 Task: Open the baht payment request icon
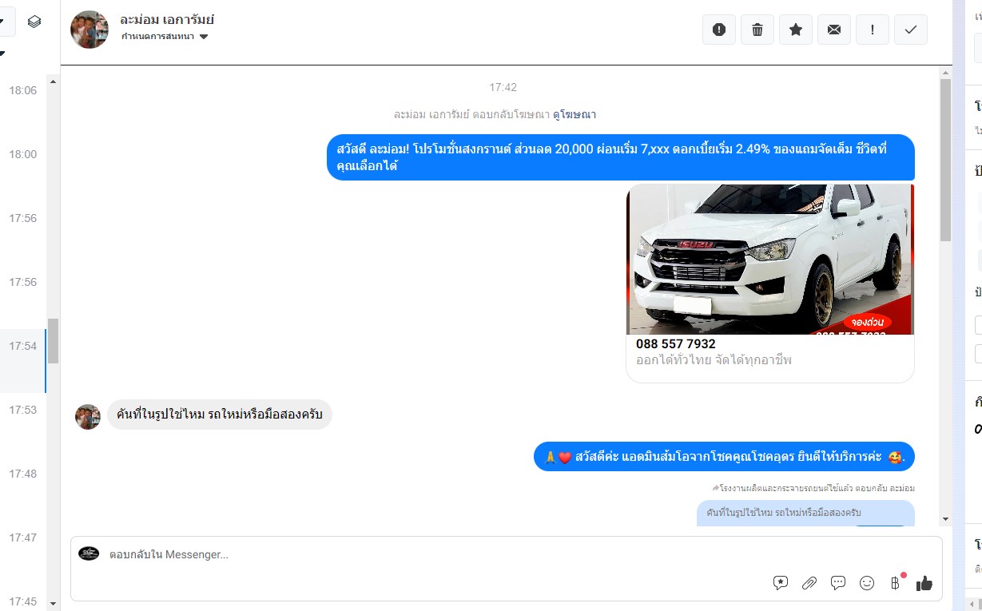click(x=896, y=583)
